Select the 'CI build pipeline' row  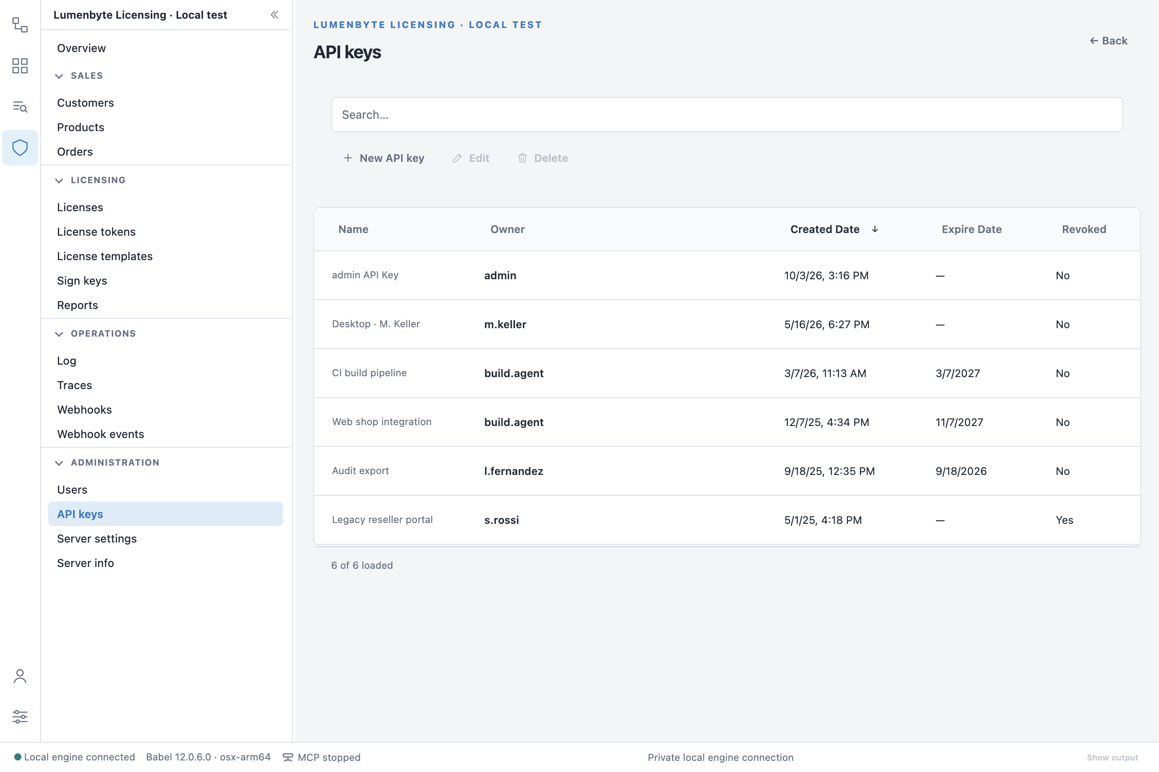727,373
